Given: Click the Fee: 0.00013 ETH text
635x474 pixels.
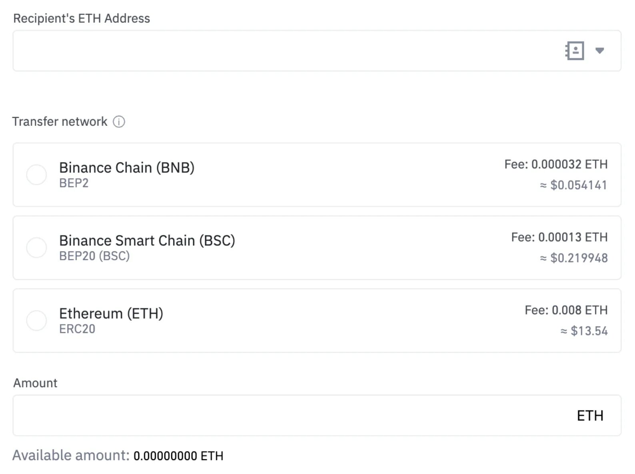Looking at the screenshot, I should (559, 237).
